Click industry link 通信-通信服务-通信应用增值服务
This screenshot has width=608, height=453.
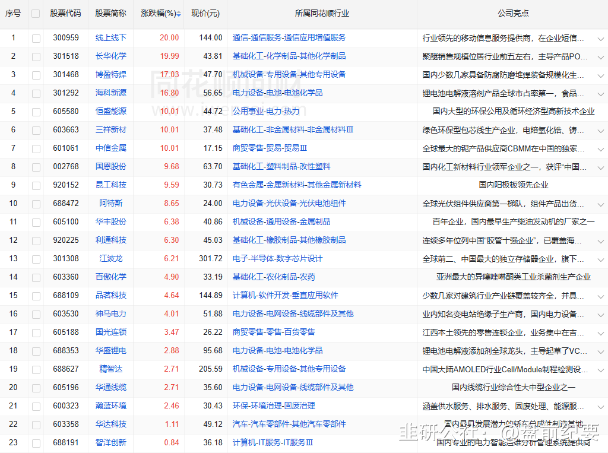coord(289,37)
